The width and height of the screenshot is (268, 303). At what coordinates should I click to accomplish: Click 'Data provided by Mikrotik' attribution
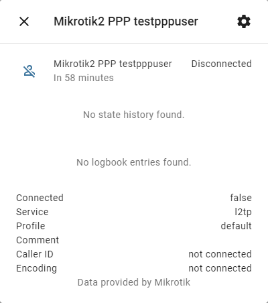coord(134,282)
